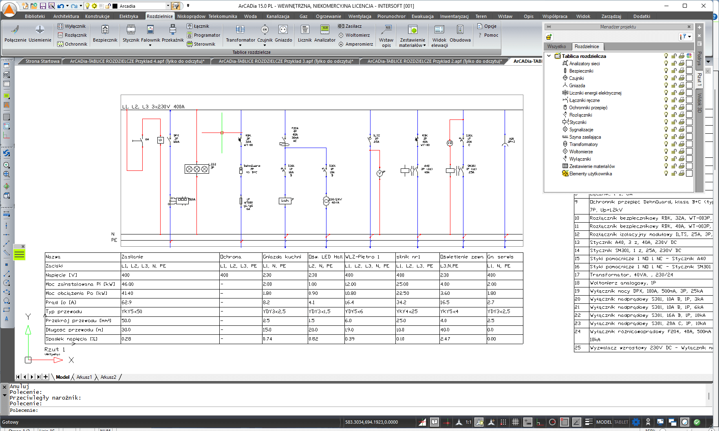The image size is (719, 431).
Task: Click the Obudowa enclosure tool
Action: point(460,34)
